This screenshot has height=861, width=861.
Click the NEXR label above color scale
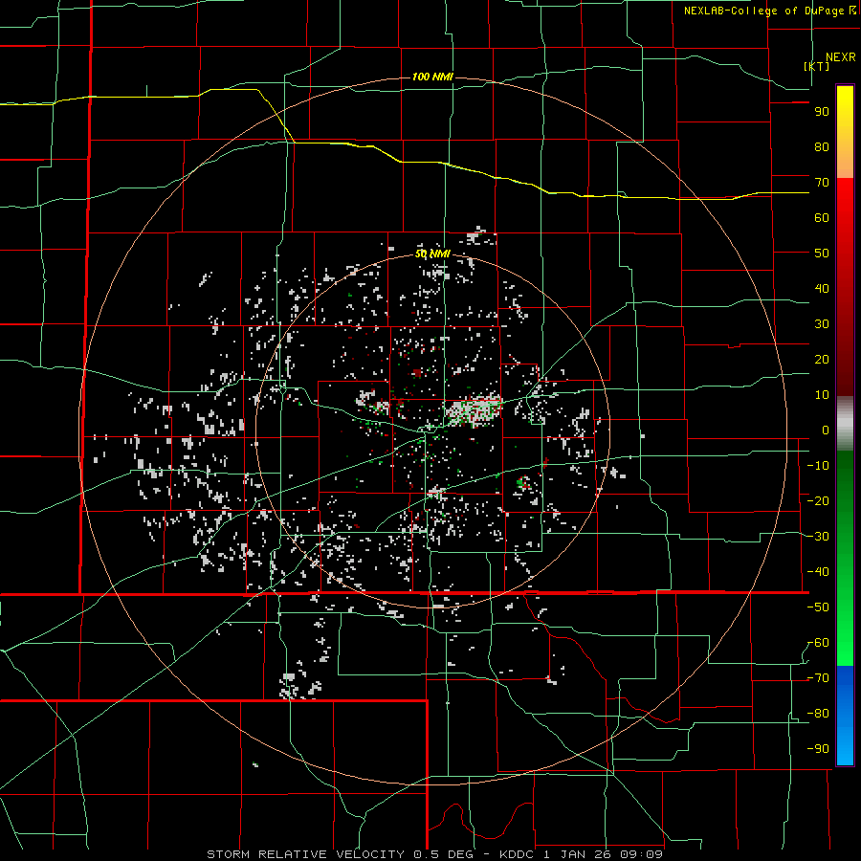click(x=841, y=57)
